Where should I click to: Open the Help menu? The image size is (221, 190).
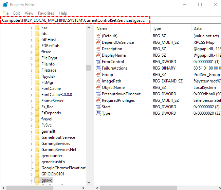[x=63, y=13]
